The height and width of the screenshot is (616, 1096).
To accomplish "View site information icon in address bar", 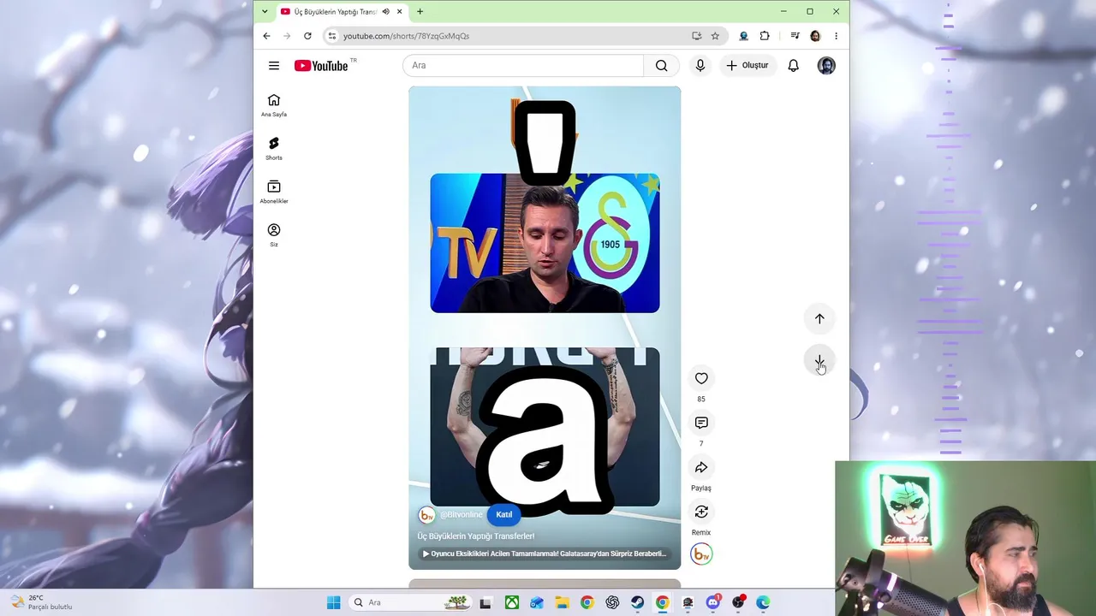I will [x=331, y=36].
